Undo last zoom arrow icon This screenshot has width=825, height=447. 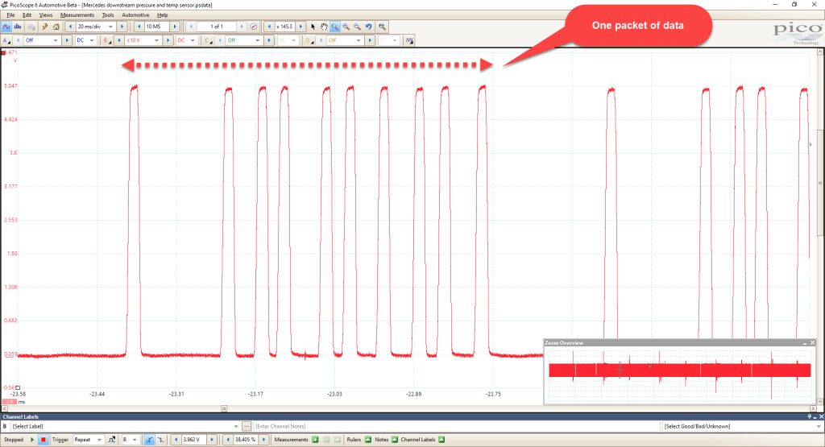[x=369, y=27]
